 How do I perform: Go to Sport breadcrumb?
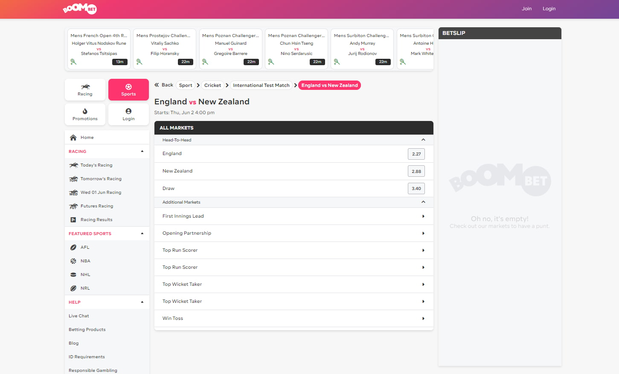tap(186, 85)
